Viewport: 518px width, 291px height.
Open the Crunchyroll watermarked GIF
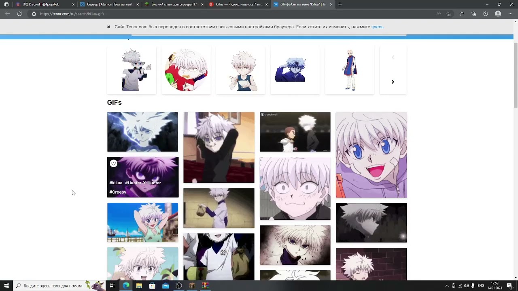(x=295, y=132)
